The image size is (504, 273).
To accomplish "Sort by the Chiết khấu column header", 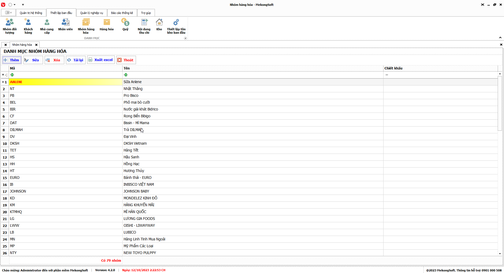I will point(440,68).
